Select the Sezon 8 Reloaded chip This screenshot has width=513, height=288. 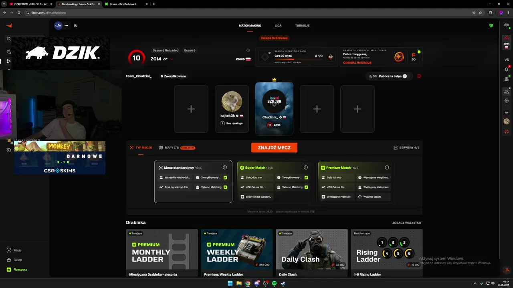pyautogui.click(x=166, y=50)
